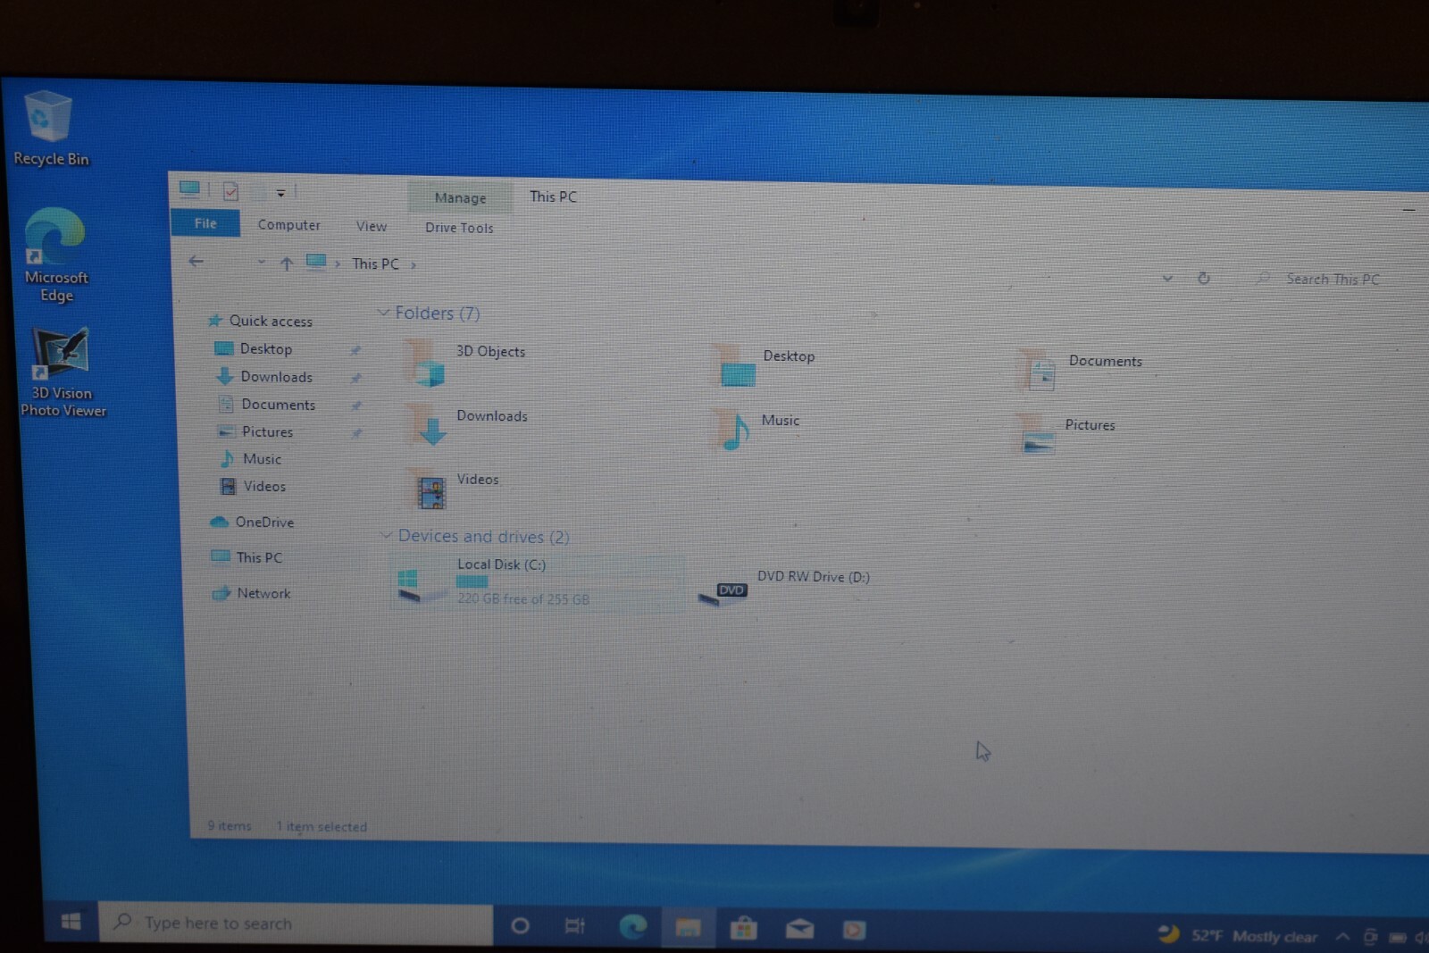The width and height of the screenshot is (1429, 953).
Task: Select Quick access in the navigation pane
Action: pos(271,321)
